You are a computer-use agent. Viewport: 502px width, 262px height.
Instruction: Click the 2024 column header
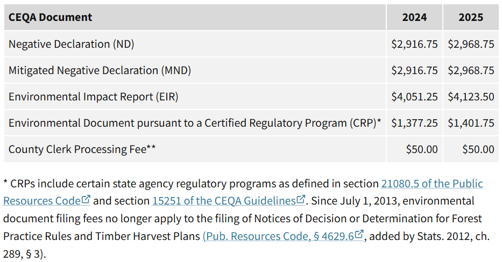[414, 17]
